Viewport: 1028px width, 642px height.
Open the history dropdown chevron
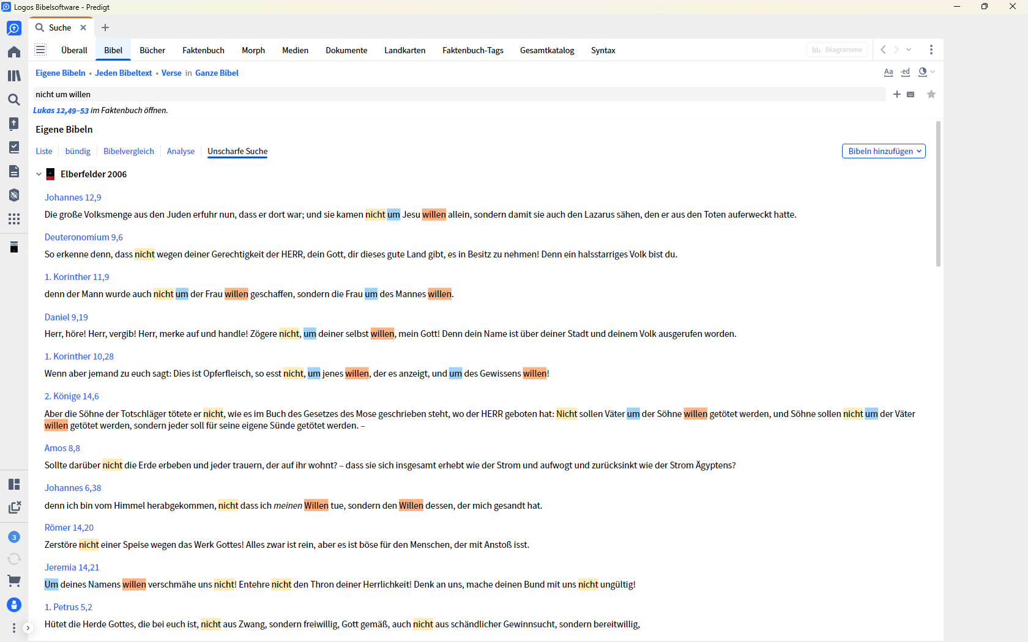[x=909, y=50]
